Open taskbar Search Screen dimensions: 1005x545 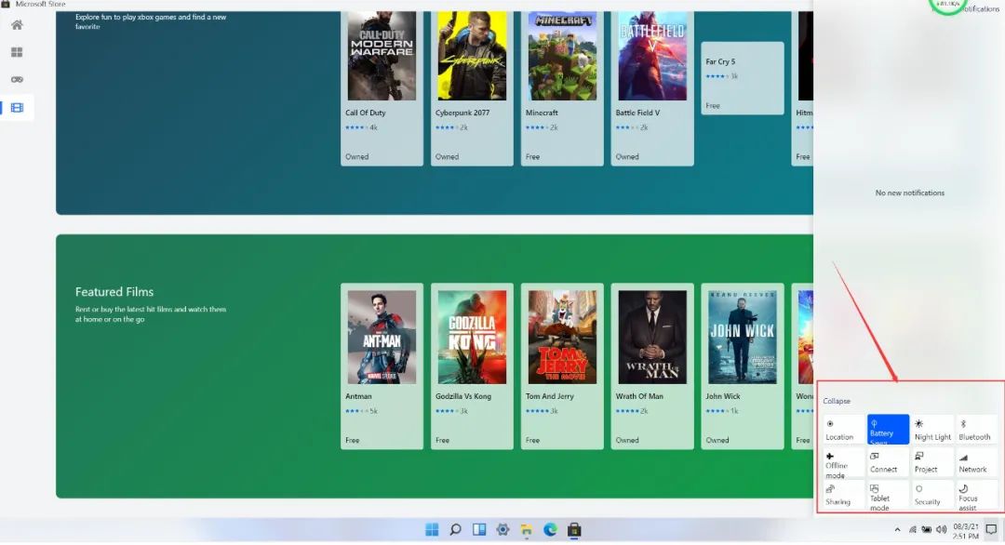tap(455, 529)
